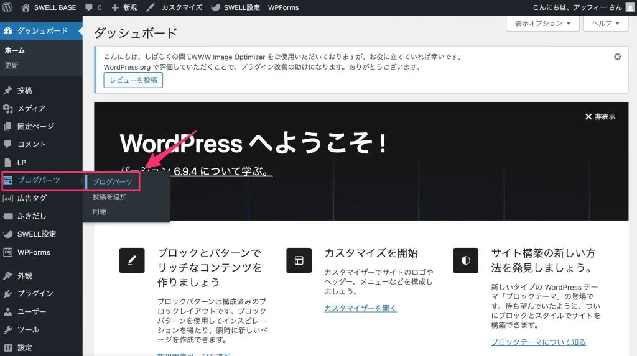
Task: Select ホーム under dashboard menu
Action: click(x=15, y=50)
